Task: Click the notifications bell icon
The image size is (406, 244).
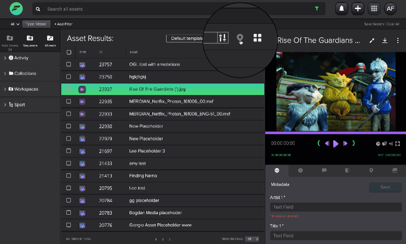Action: coord(342,9)
